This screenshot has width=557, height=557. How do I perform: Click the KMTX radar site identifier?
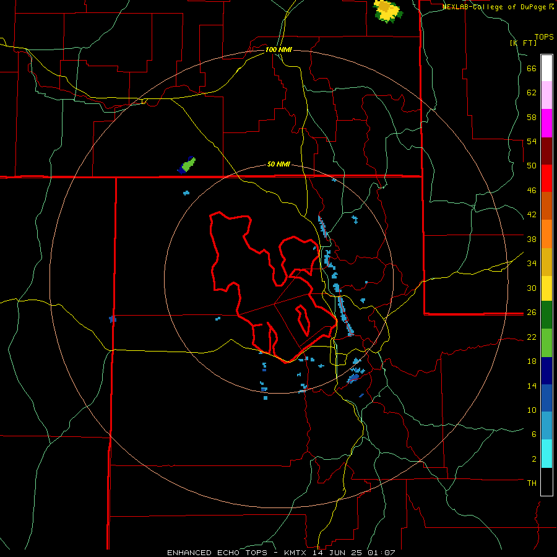296,553
